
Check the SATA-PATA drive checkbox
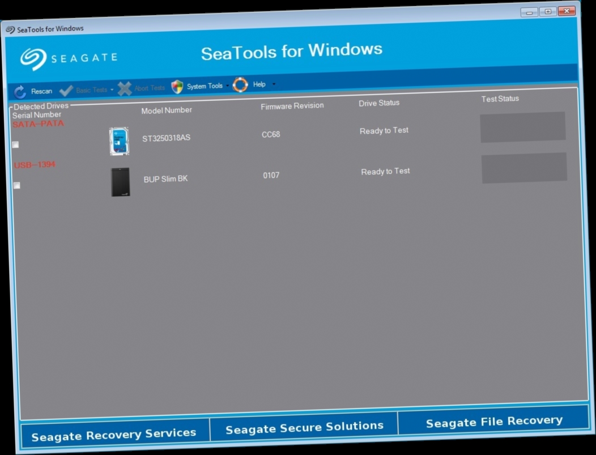pyautogui.click(x=15, y=144)
